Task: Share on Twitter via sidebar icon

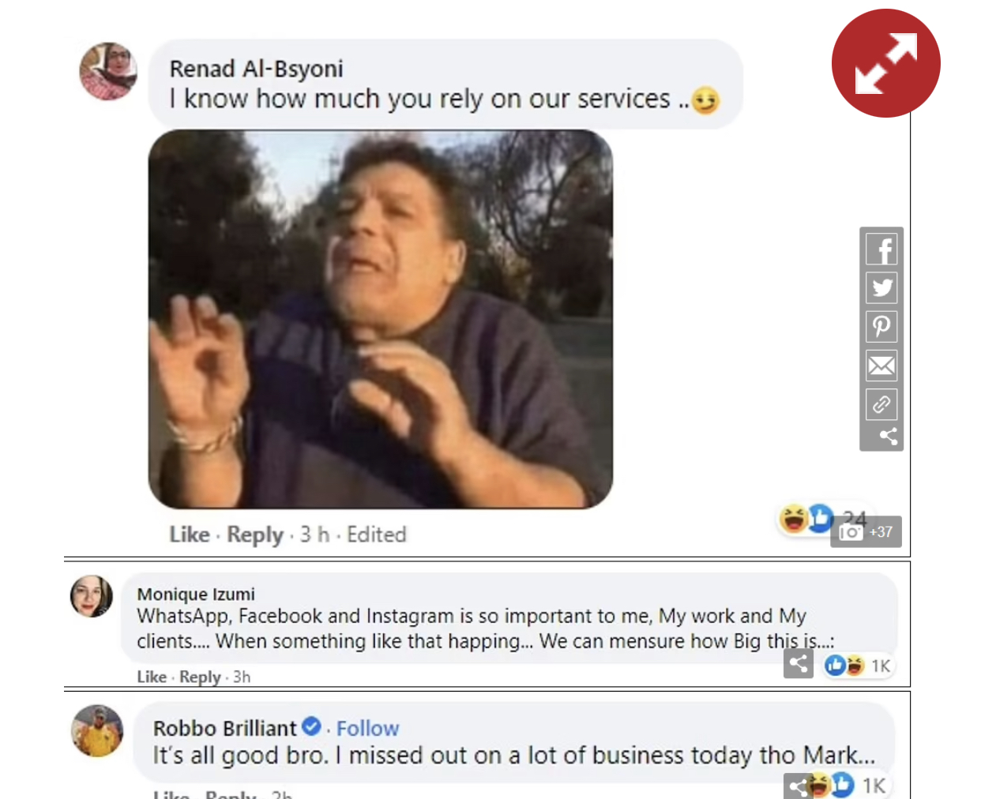Action: 881,288
